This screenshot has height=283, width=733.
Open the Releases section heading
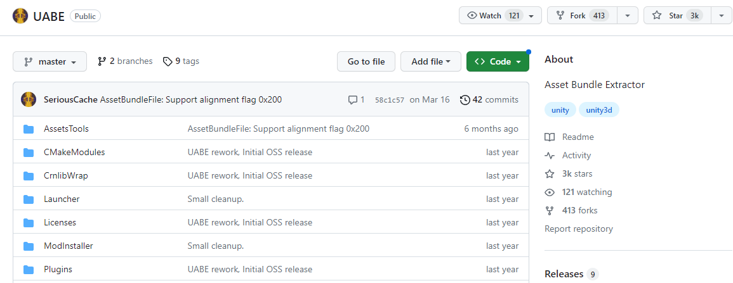pyautogui.click(x=564, y=274)
